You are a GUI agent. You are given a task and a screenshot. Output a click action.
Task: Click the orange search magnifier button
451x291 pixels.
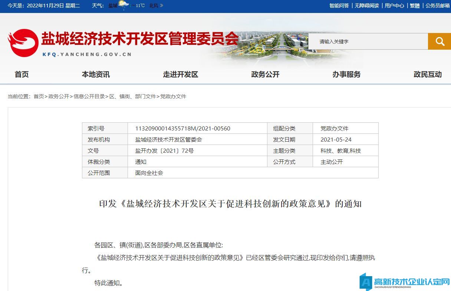click(x=440, y=41)
